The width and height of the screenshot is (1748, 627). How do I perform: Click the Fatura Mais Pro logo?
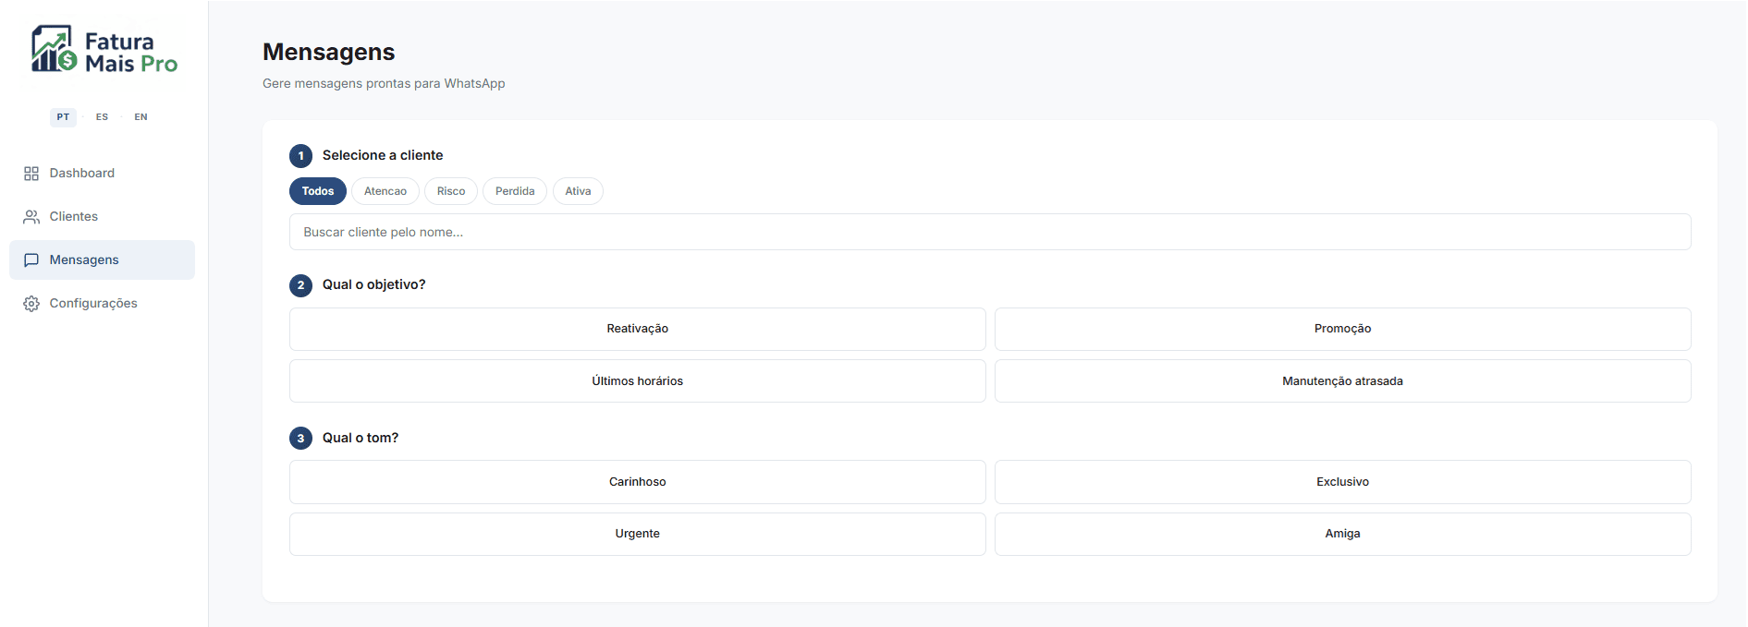104,50
